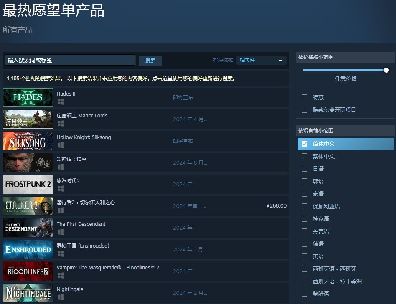
Task: Click the 搜索 search button
Action: pyautogui.click(x=150, y=61)
